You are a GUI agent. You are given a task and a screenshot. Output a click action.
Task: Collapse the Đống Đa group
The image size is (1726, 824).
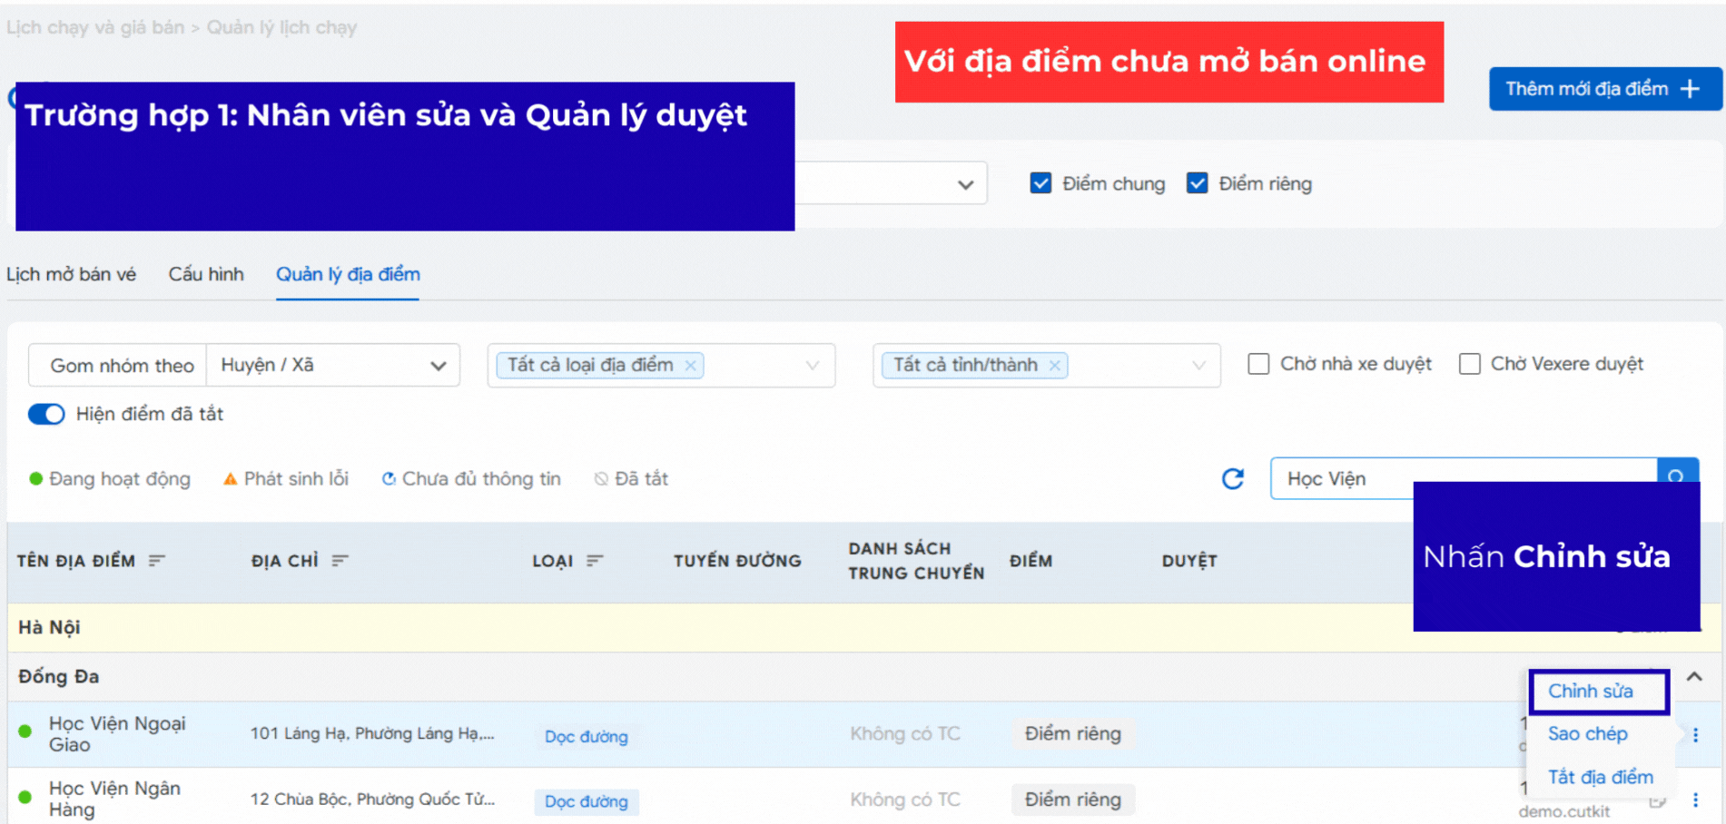click(x=1694, y=676)
